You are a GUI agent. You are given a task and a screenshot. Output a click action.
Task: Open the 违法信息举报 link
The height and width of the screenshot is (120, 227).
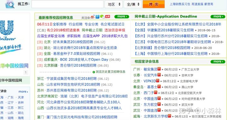coord(115,30)
